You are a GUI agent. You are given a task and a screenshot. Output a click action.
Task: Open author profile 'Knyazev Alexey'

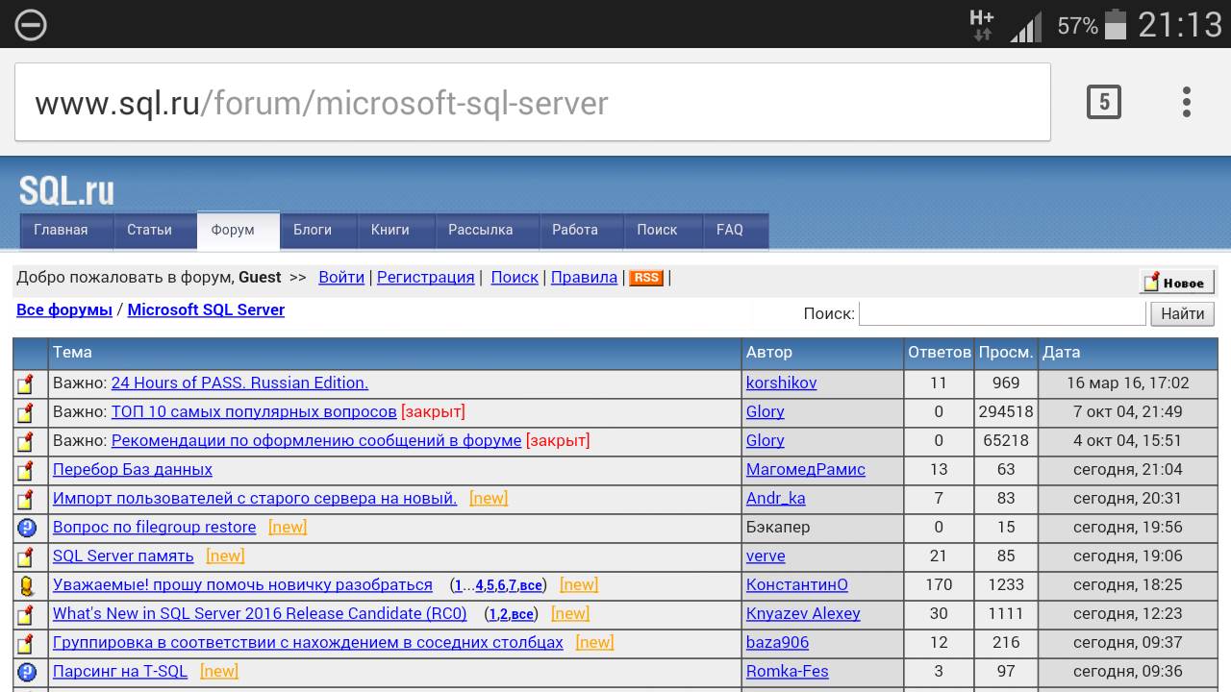803,613
